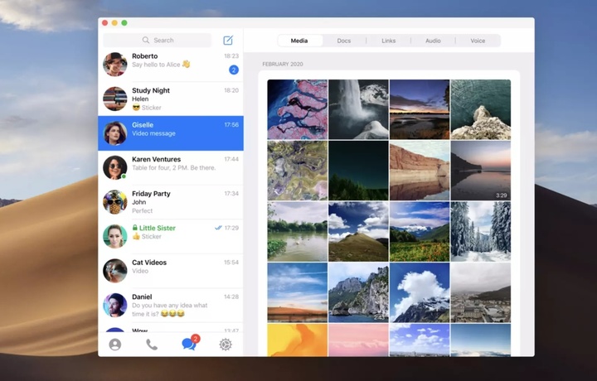Select the Giselle chat name
Viewport: 597px width, 381px height.
(143, 125)
